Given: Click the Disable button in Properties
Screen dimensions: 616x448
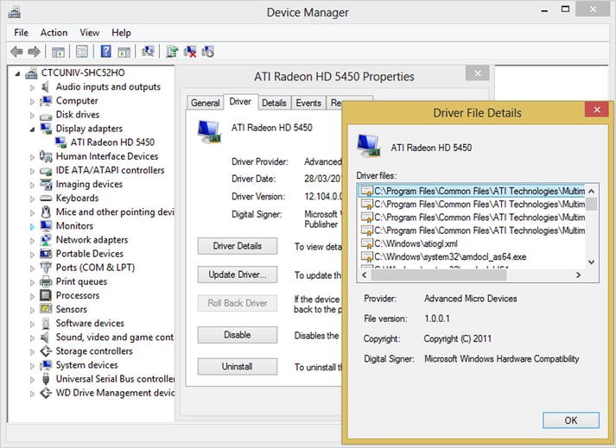Looking at the screenshot, I should [x=238, y=335].
